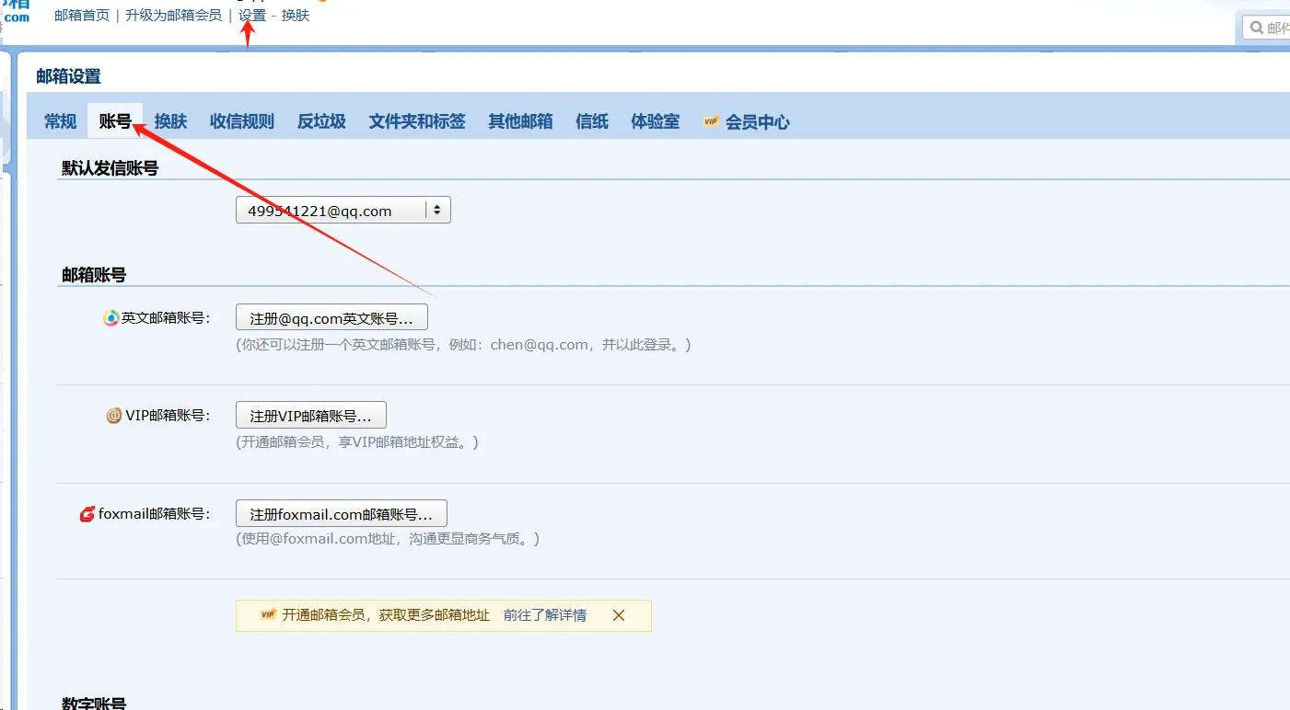Screen dimensions: 1290x710
Task: Click the 英文邮箱账号 label
Action: pyautogui.click(x=166, y=318)
